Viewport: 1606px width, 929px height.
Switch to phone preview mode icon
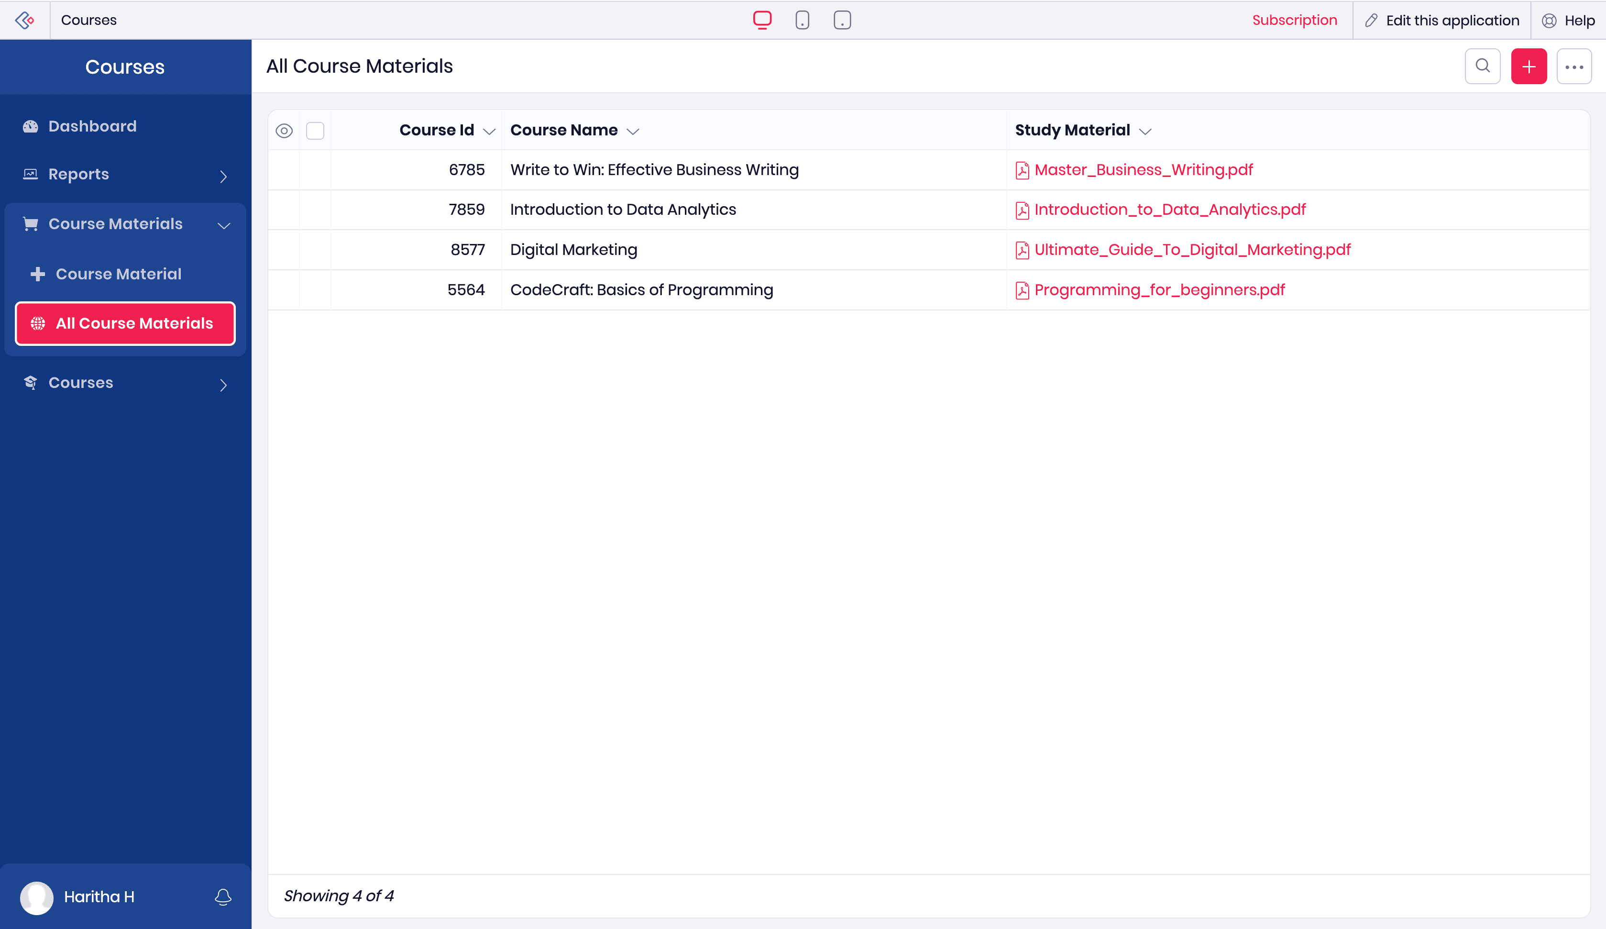pyautogui.click(x=803, y=21)
